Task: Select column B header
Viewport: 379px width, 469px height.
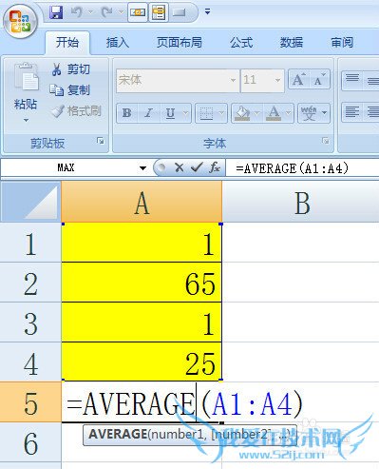Action: pos(301,202)
